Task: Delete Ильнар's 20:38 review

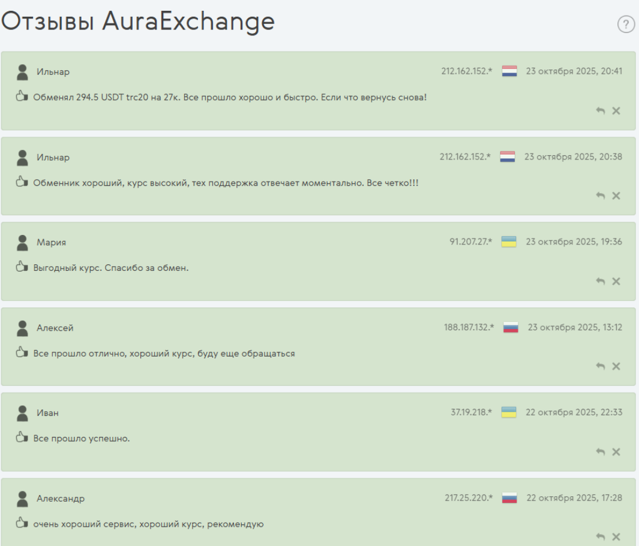Action: point(616,196)
